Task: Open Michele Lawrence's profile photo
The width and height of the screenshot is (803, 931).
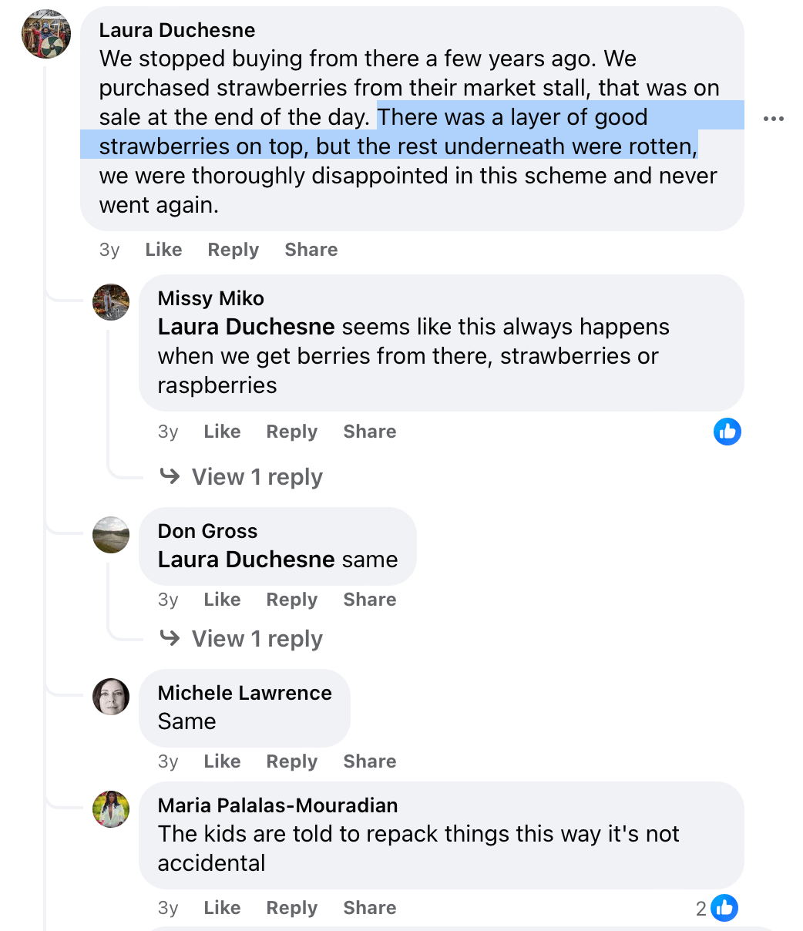Action: pyautogui.click(x=111, y=697)
